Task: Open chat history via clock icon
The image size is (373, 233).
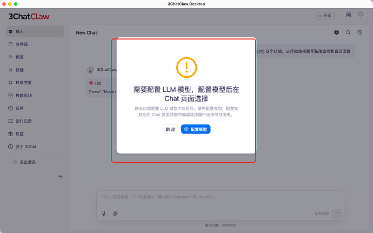Action: pos(360,32)
